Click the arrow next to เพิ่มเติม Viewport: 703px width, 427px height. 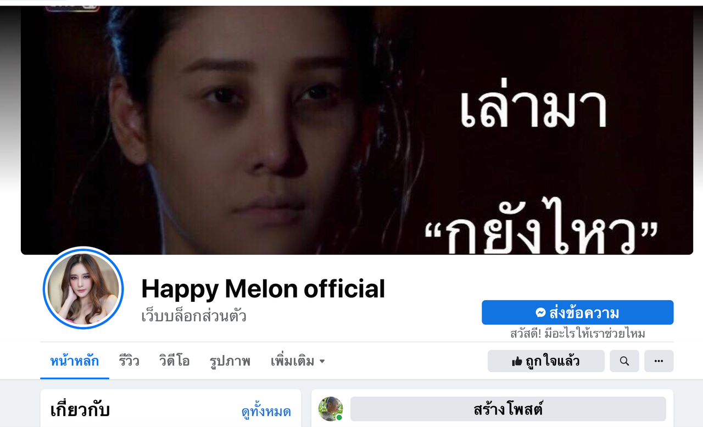coord(322,362)
